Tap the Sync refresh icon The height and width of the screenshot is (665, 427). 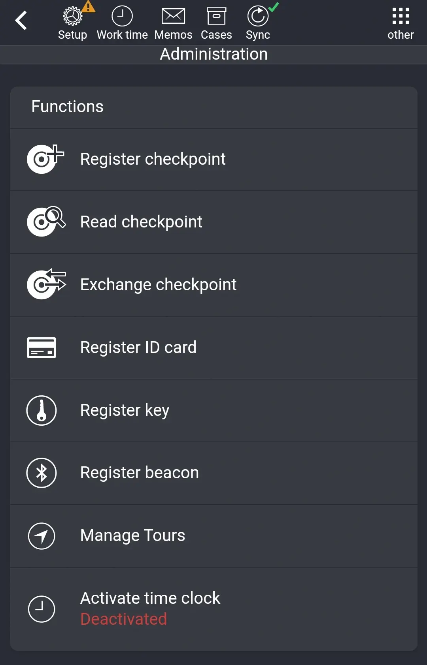258,17
